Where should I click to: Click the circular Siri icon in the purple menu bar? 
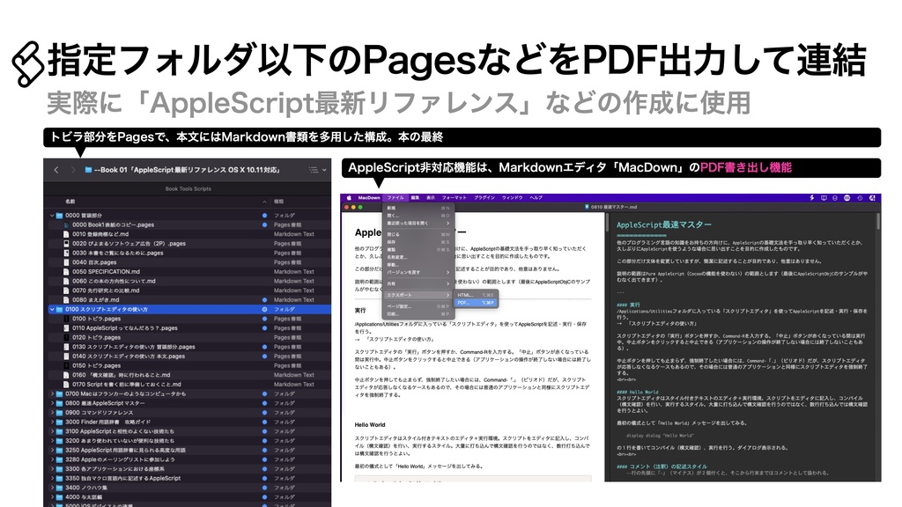(847, 198)
